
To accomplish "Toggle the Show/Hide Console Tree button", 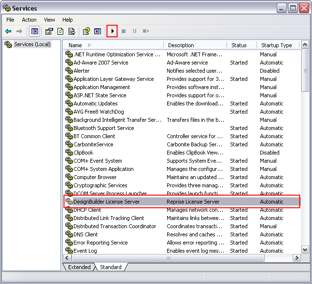I will (x=35, y=31).
